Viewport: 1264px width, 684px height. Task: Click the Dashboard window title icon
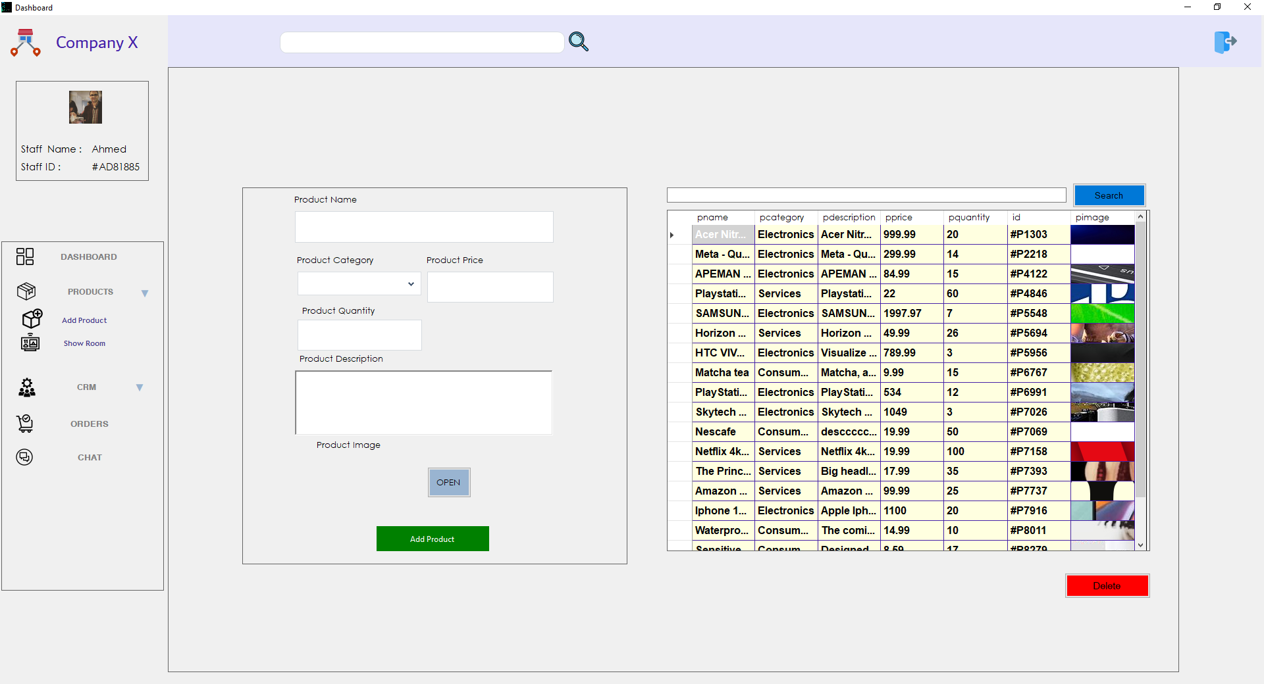pos(7,7)
